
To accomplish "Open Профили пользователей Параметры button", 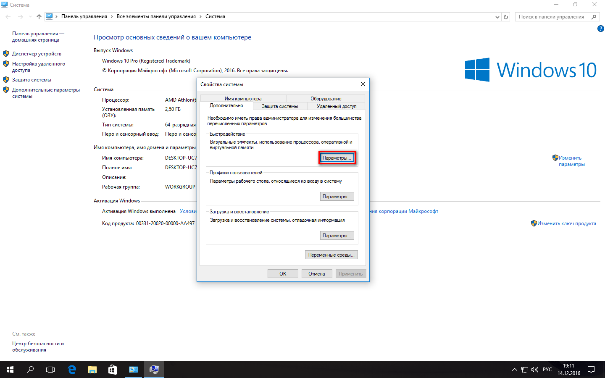I will click(x=337, y=197).
